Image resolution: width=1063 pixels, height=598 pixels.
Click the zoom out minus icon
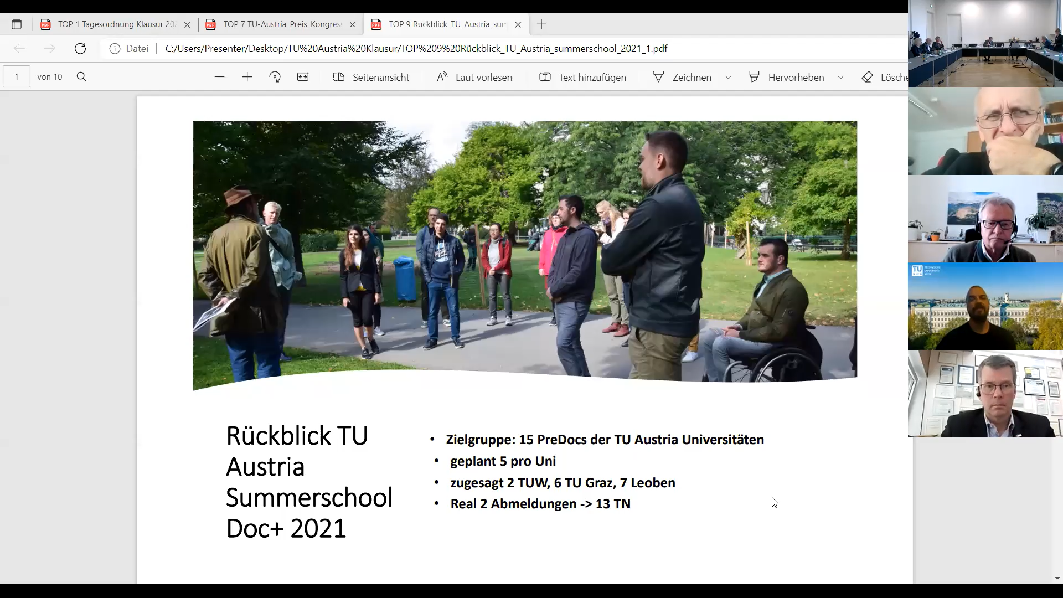[219, 77]
